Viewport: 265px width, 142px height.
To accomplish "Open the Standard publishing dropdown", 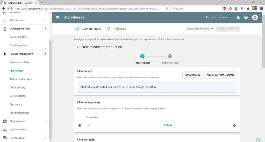I will click(200, 29).
